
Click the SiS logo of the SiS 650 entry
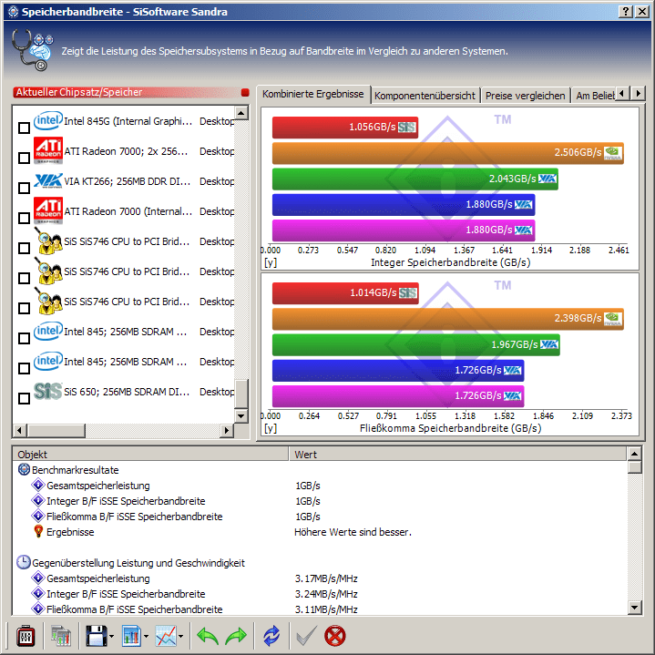48,392
